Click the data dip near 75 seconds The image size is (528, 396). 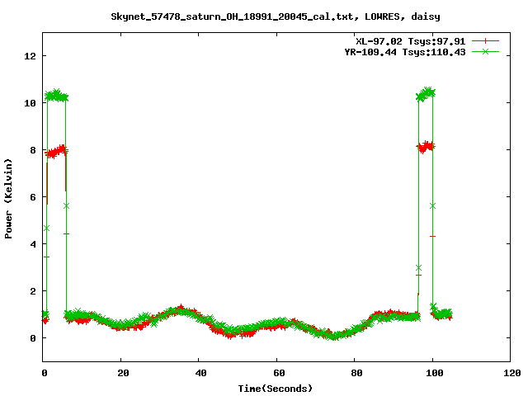(x=333, y=335)
